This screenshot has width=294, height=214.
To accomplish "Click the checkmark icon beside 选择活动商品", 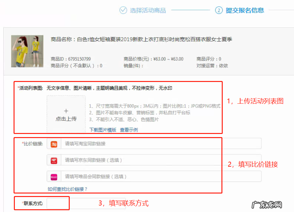I will pos(123,10).
